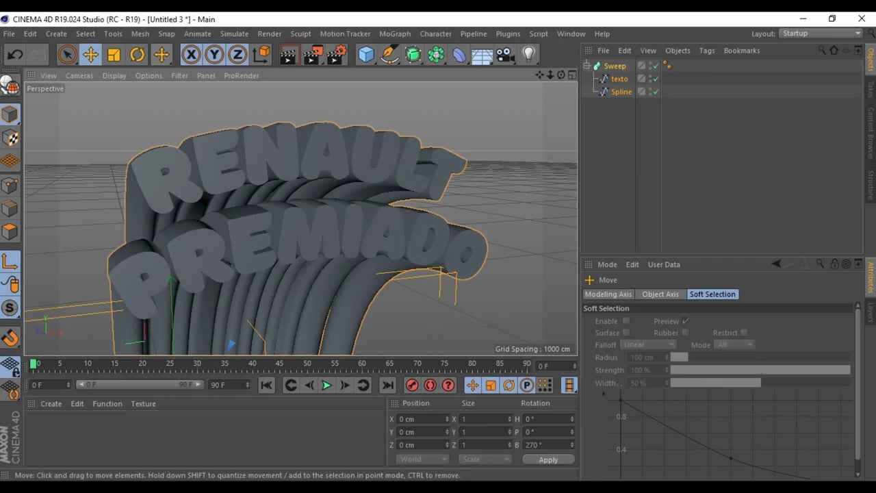Select the Rotate tool

click(137, 55)
